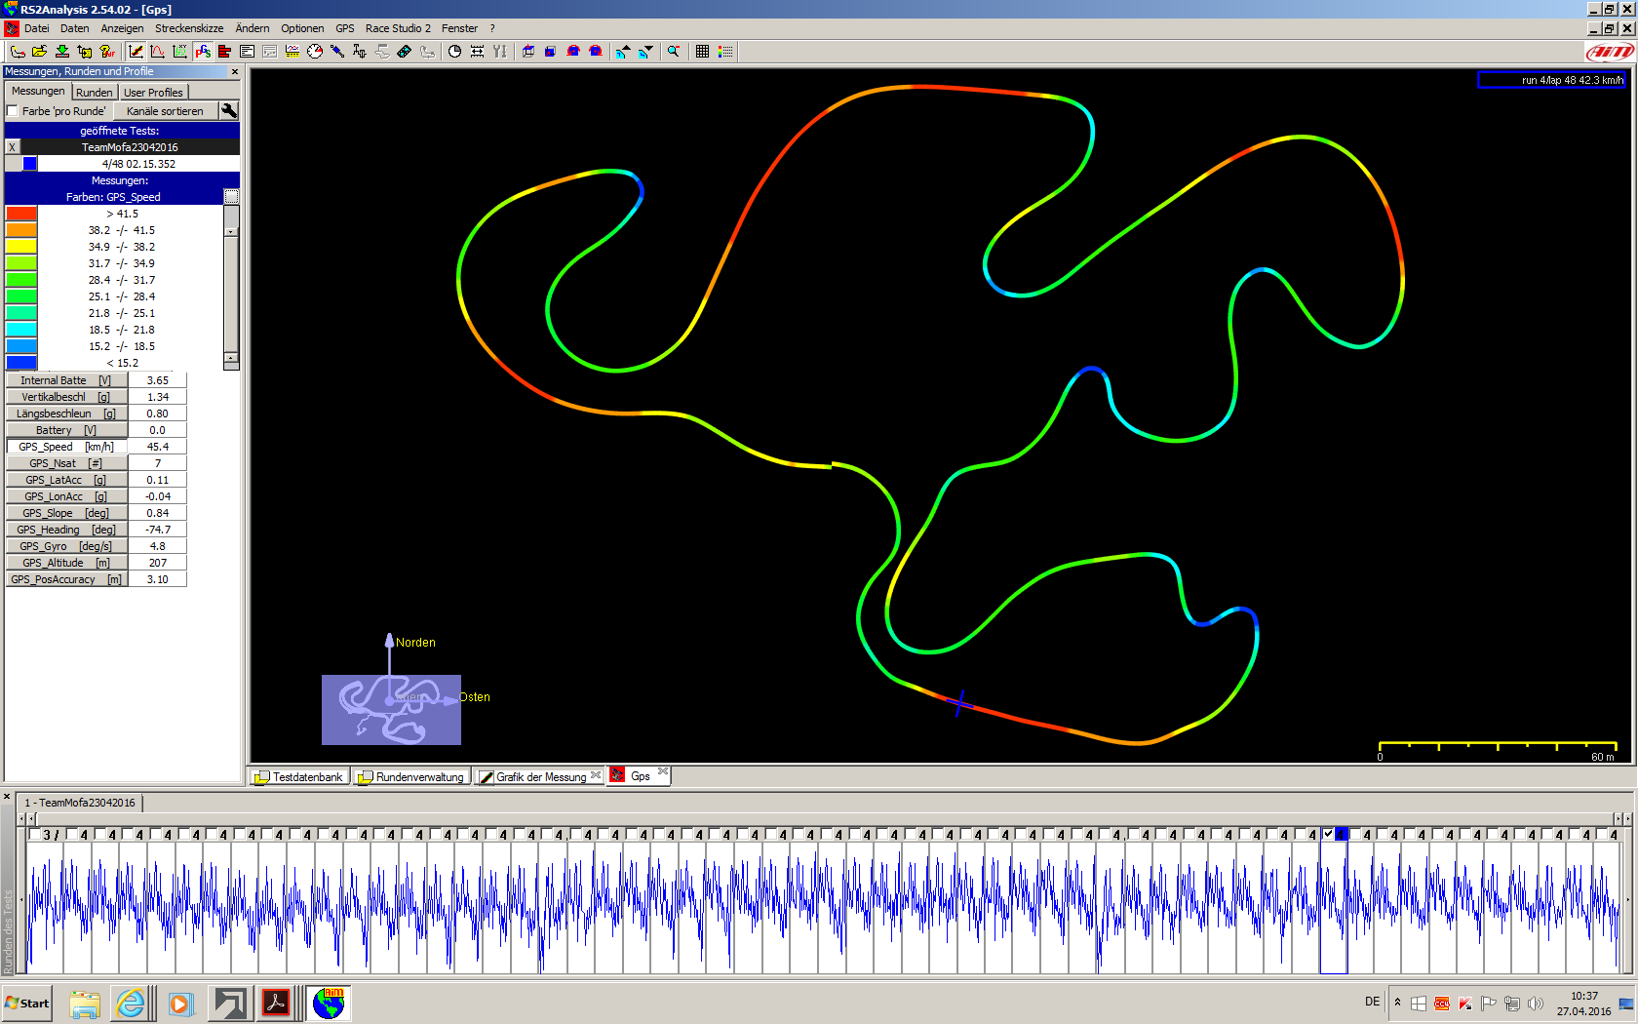The image size is (1638, 1024).
Task: Click the clock time mode toolbar icon
Action: click(454, 52)
